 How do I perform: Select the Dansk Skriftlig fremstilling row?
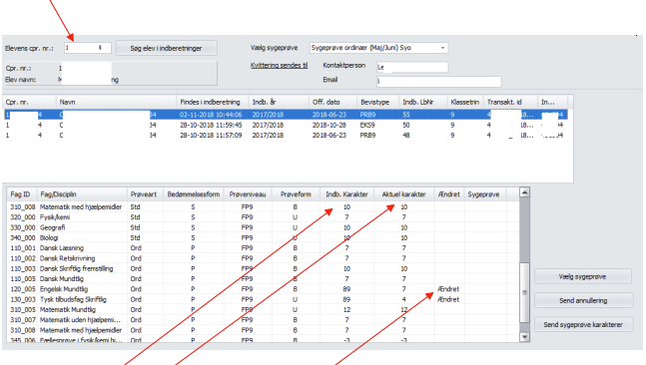coord(263,268)
